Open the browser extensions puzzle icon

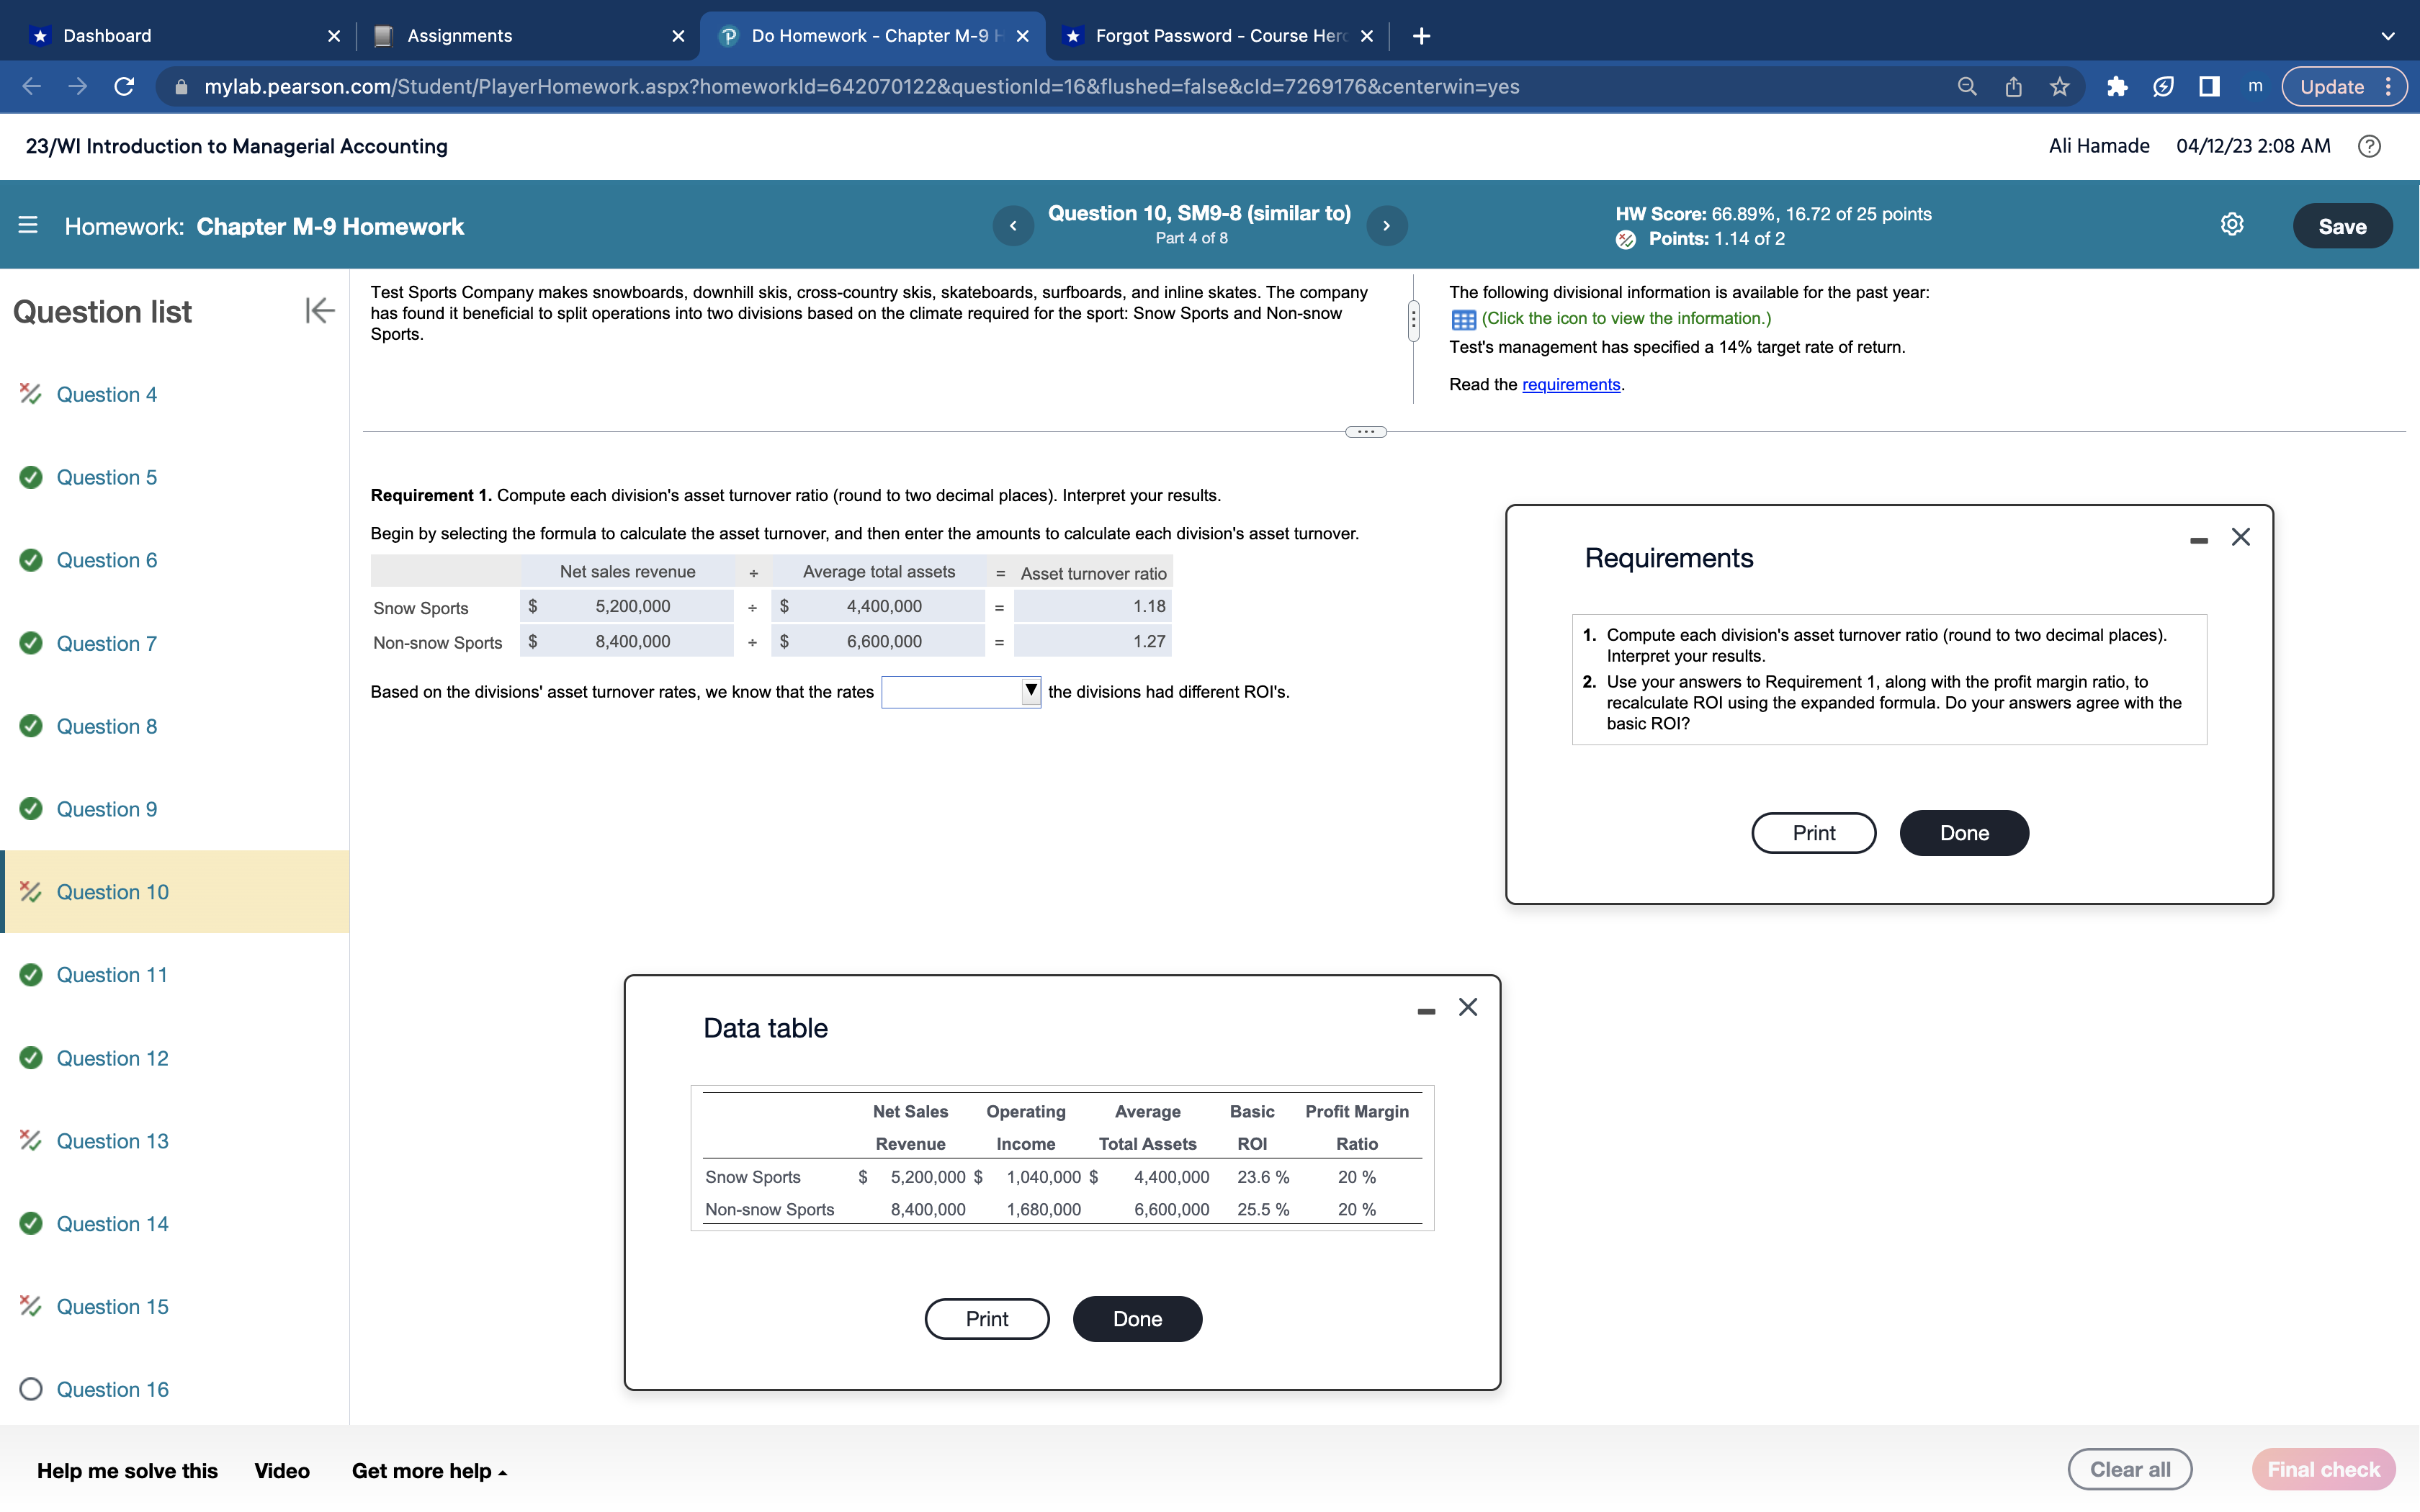2117,86
